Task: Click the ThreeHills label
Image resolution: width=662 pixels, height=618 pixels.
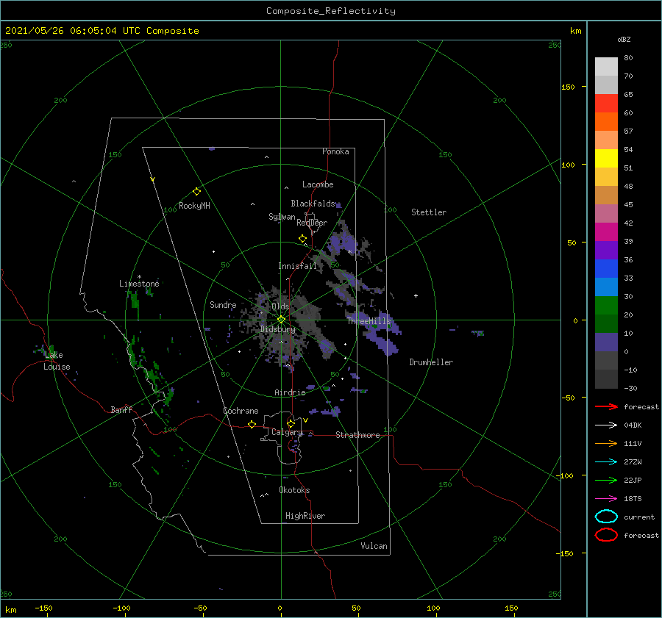Action: click(x=369, y=321)
